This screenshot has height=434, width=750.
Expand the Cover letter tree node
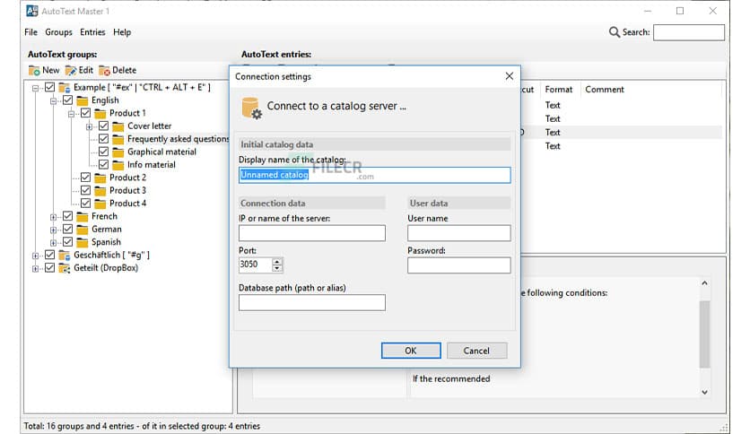point(90,126)
